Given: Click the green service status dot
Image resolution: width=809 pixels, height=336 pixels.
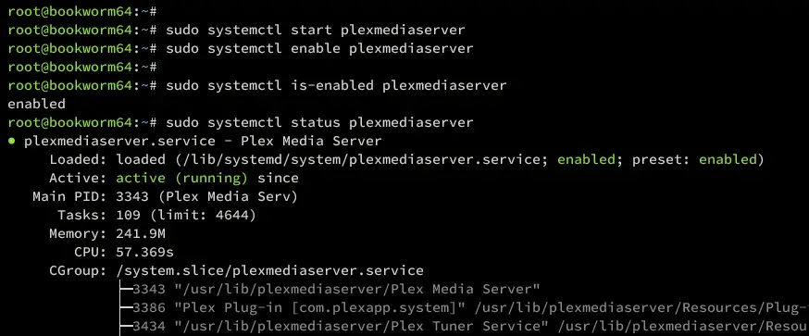Looking at the screenshot, I should tap(11, 142).
